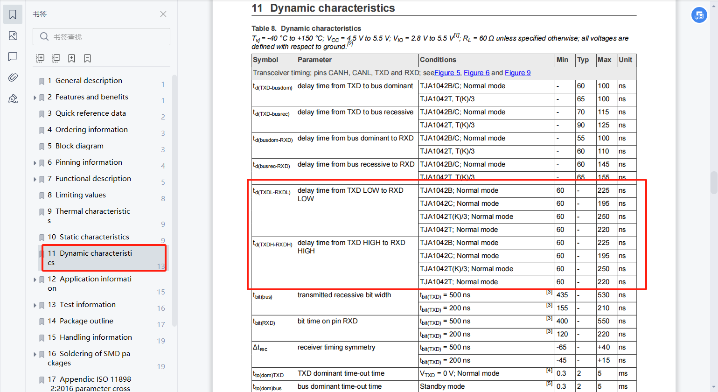Click bookmark icon beside Package outline
Viewport: 718px width, 392px height.
42,322
